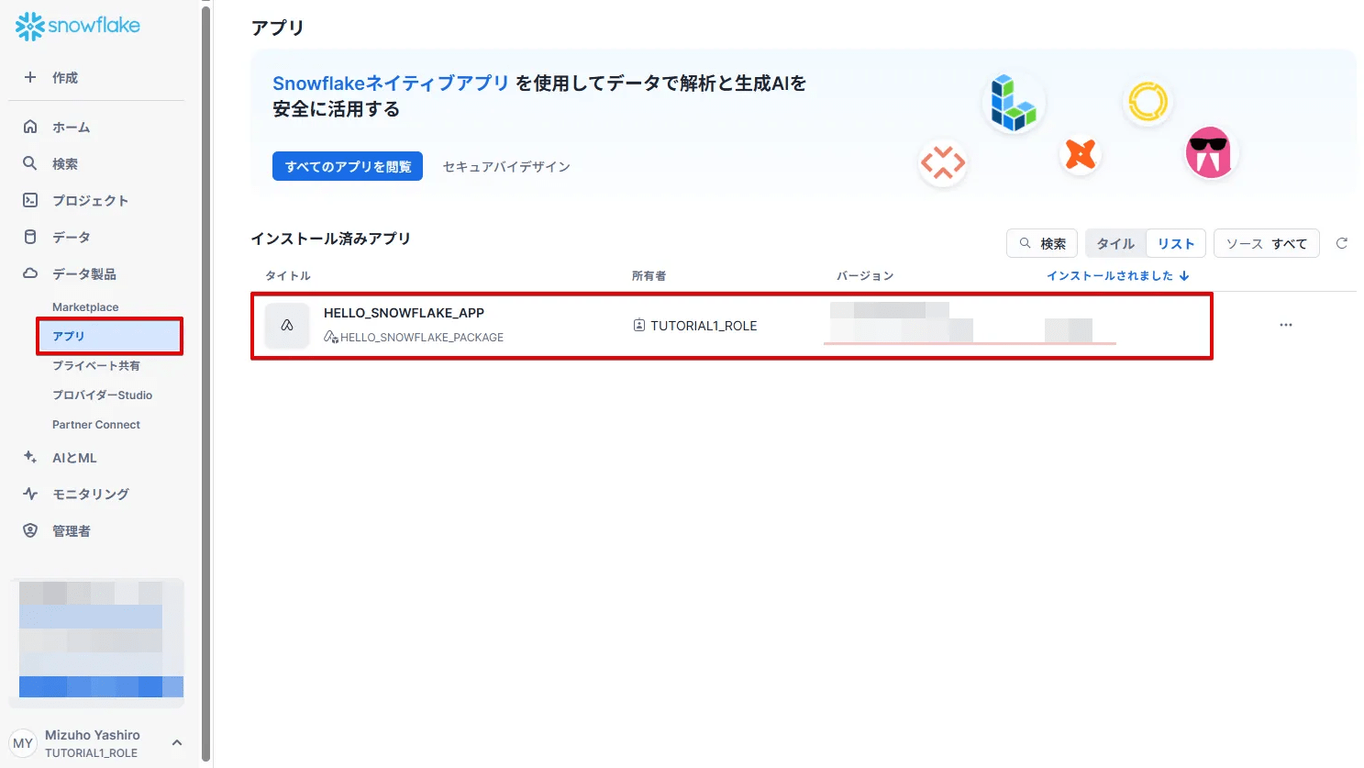Click HELLO_SNOWFLAKE_PACKAGE text

point(422,337)
